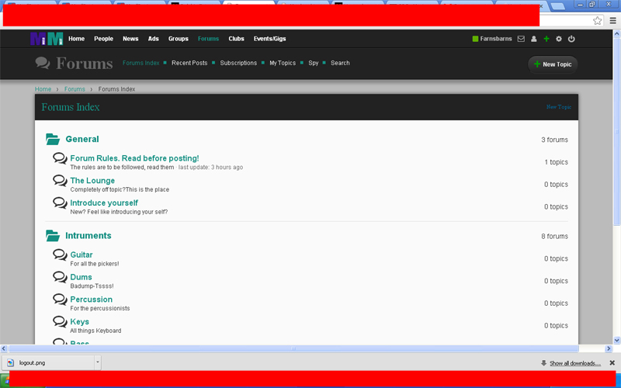Open the Chrome menu hamburger icon

pos(612,21)
